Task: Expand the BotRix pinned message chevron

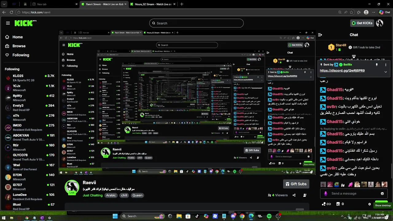Action: tap(386, 72)
